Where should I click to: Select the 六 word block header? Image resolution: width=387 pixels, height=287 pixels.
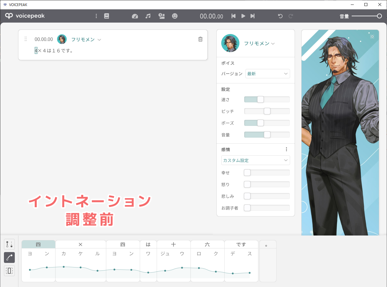[207, 244]
